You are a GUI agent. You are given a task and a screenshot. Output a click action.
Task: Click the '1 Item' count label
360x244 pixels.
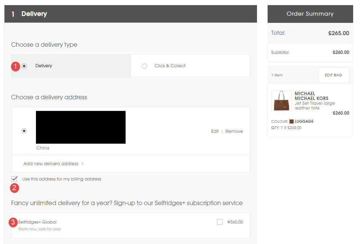tap(277, 75)
